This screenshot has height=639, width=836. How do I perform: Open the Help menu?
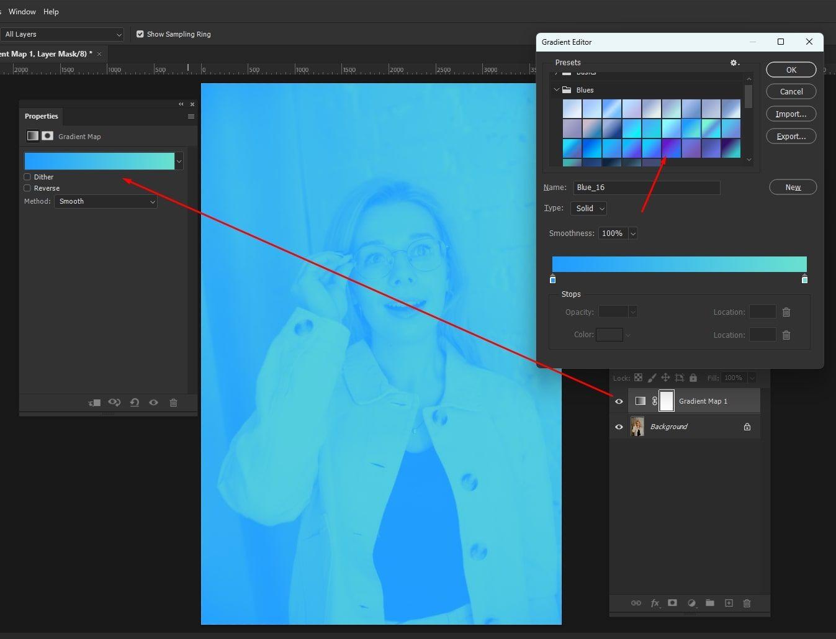51,12
